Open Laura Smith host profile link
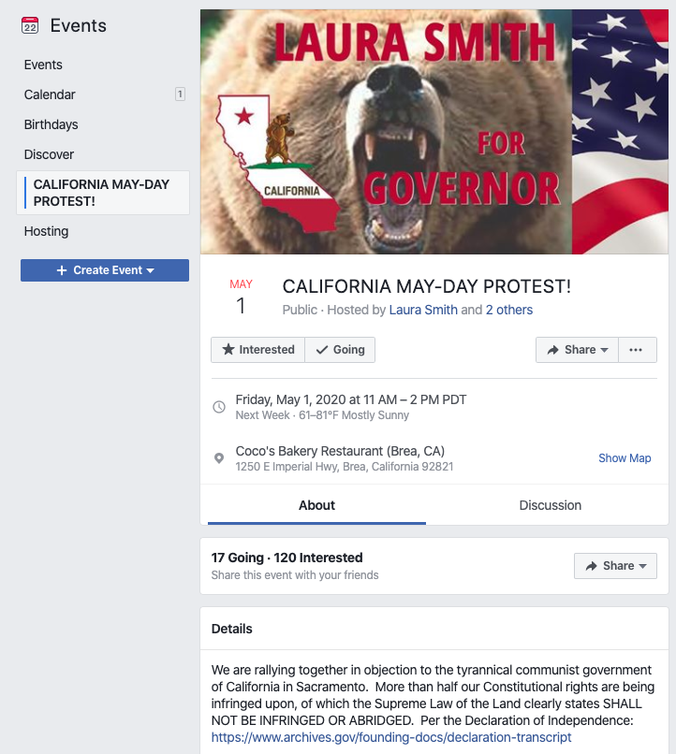676x754 pixels. 423,310
